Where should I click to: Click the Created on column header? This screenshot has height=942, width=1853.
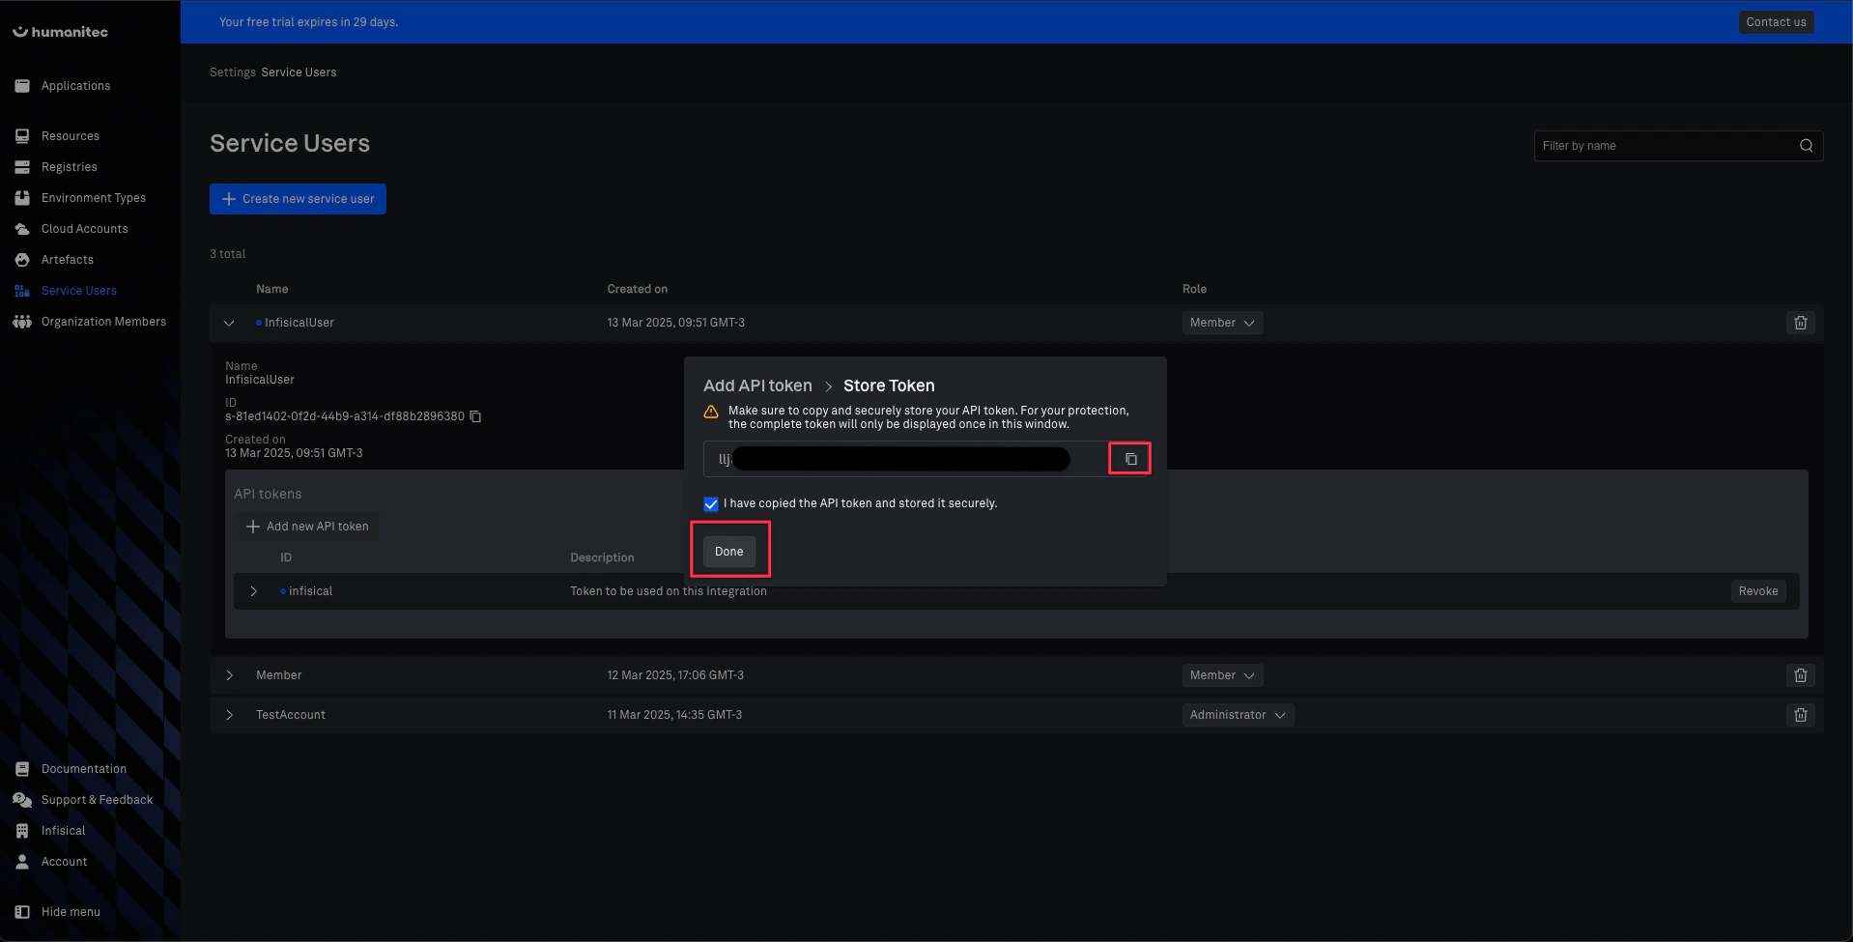click(x=637, y=289)
